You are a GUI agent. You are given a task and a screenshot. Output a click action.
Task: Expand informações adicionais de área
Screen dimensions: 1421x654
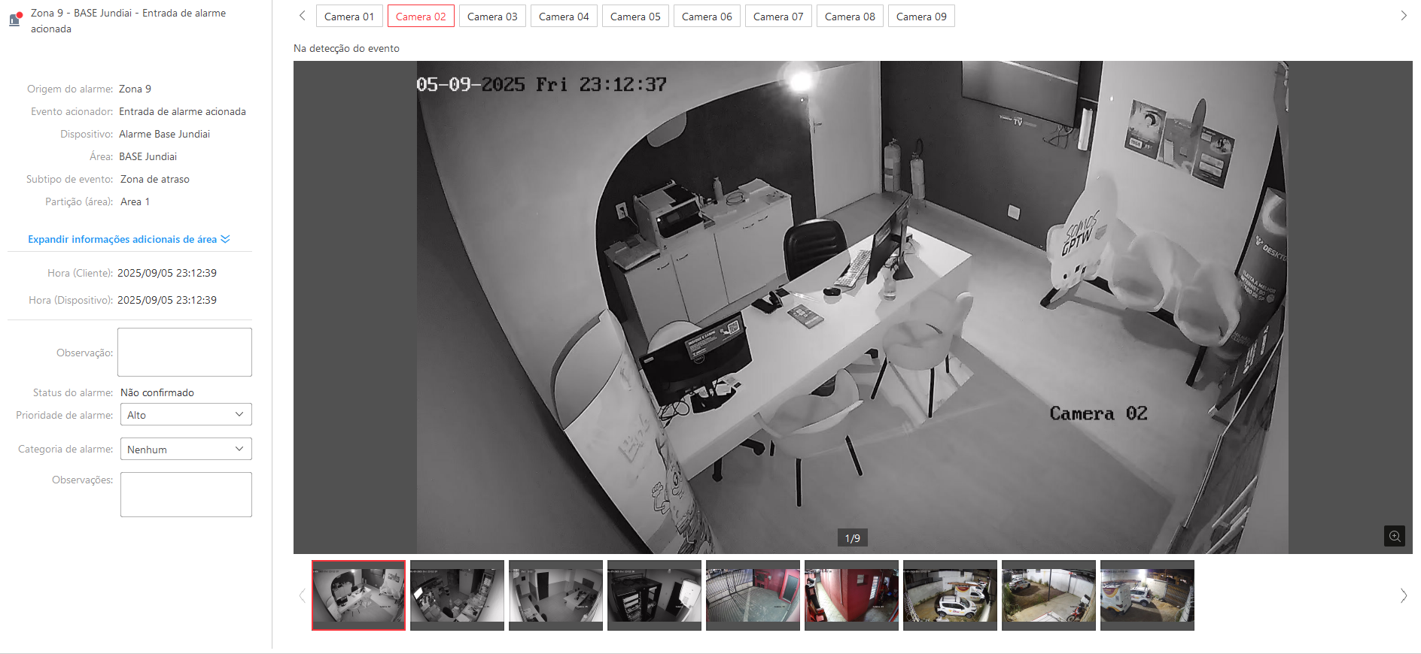129,239
